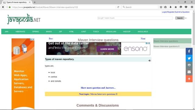Viewport: 195px width, 110px height.
Task: Open the TOSCA menu item
Action: tap(96, 32)
